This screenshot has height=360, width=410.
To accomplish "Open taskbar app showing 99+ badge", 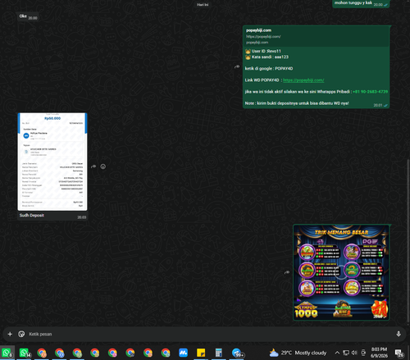I will [x=237, y=353].
